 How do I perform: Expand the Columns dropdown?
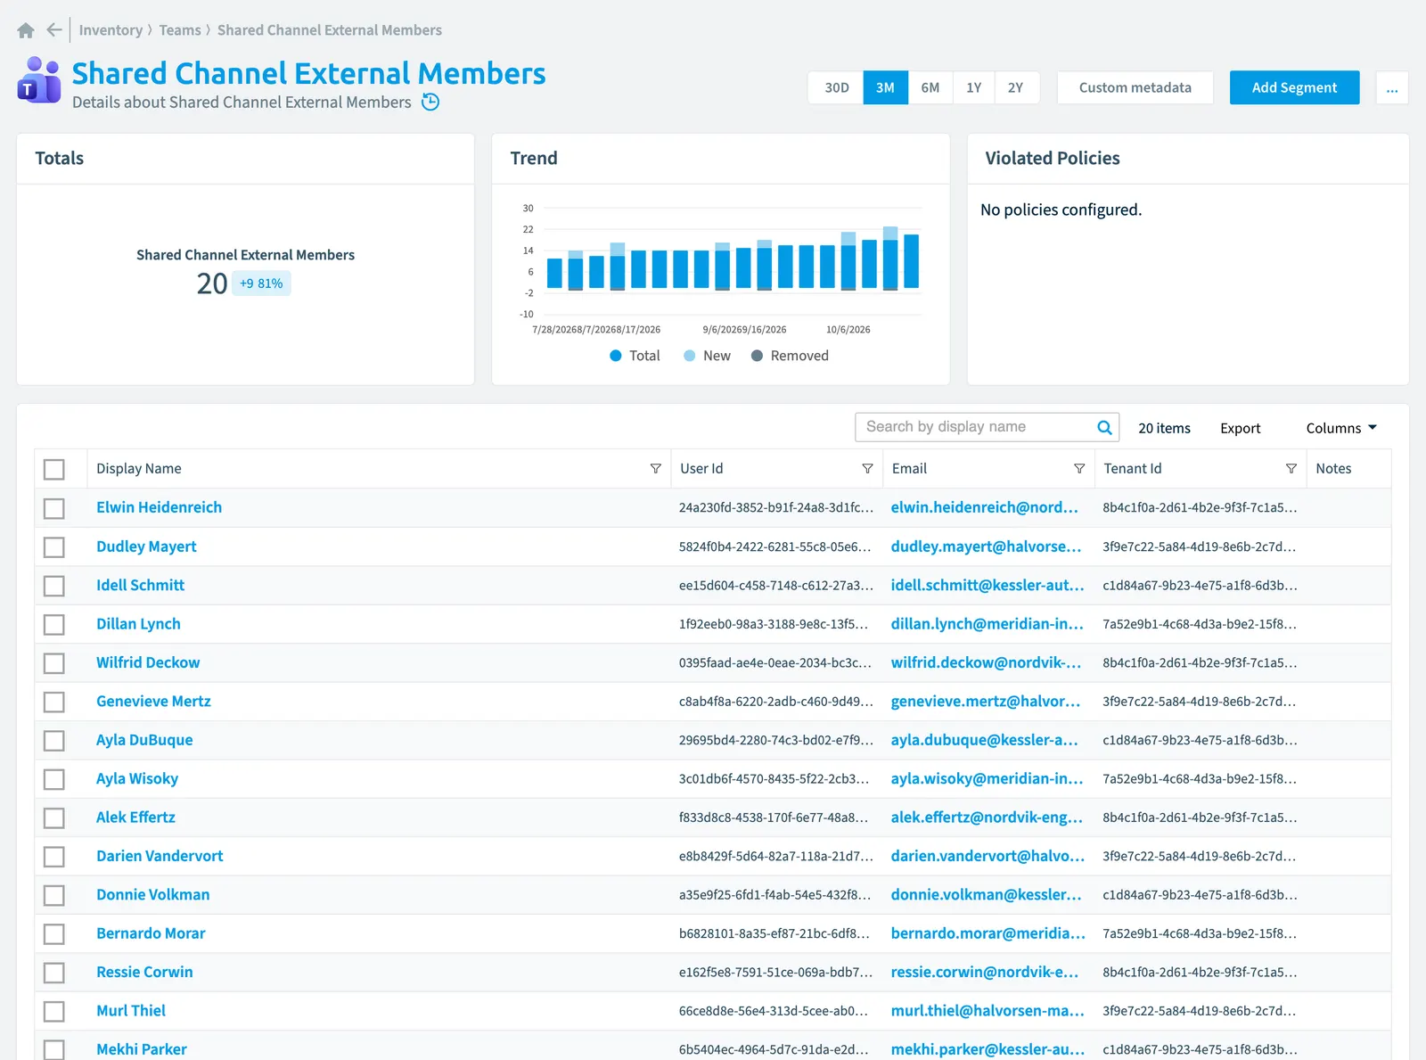(1341, 428)
